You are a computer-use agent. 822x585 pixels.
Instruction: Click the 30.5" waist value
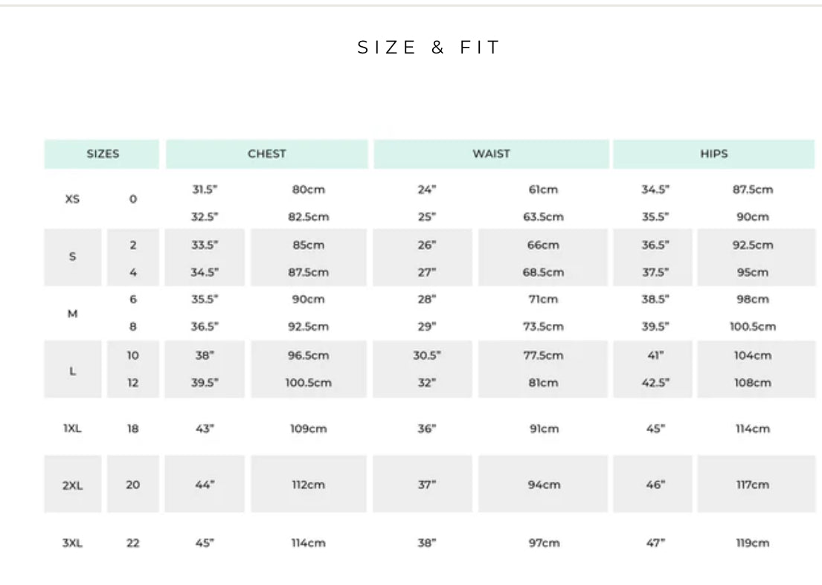[x=426, y=355]
